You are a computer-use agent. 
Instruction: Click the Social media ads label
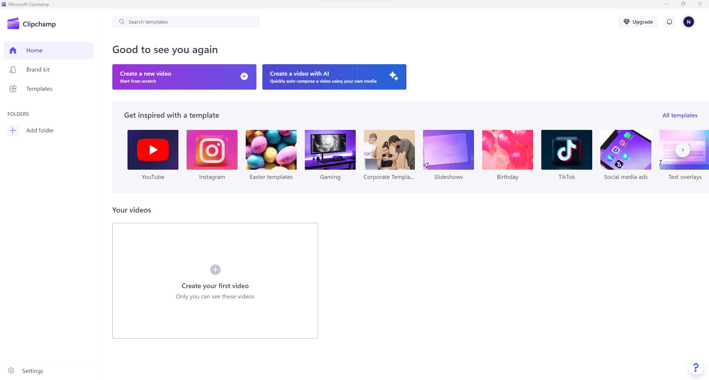[x=626, y=177]
